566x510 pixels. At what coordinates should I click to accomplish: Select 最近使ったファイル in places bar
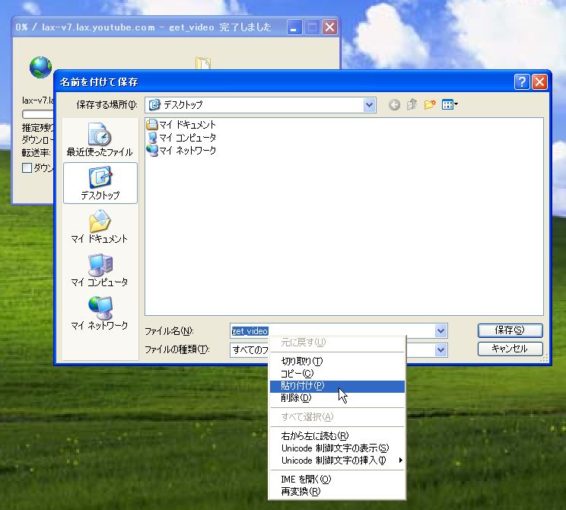pyautogui.click(x=100, y=139)
